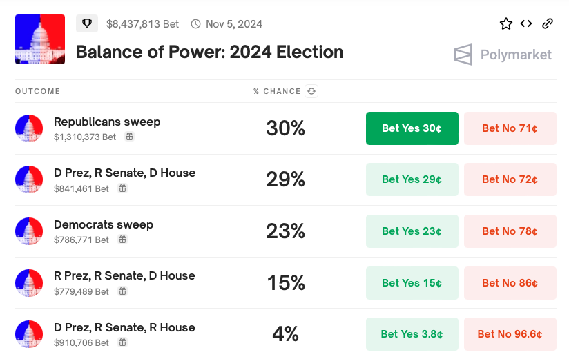Screen dimensions: 569x359
Task: Bet Yes 15¢ on R Prez, R Senate, D House
Action: click(412, 283)
